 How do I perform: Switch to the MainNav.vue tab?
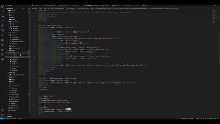[64, 6]
